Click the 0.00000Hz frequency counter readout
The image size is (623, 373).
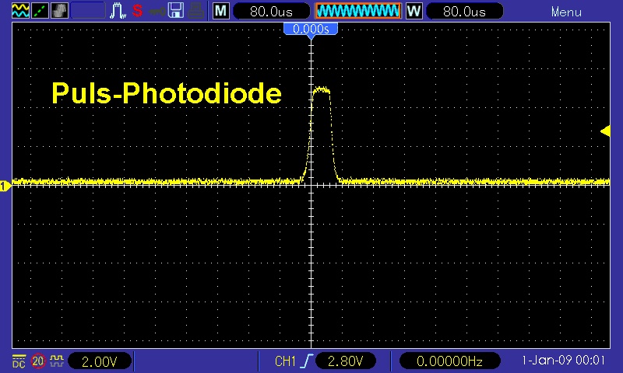tap(449, 361)
